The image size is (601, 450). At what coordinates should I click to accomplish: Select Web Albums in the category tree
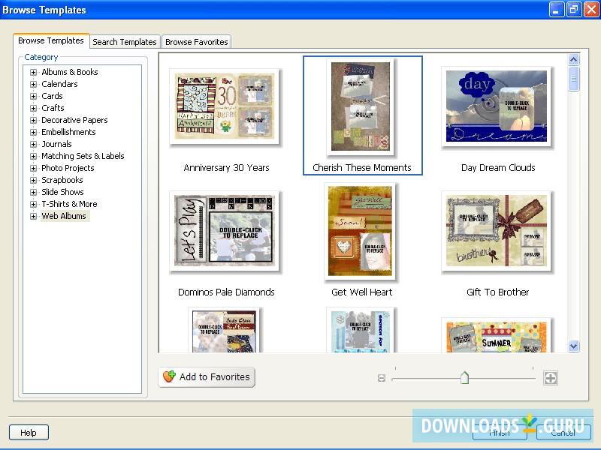click(65, 215)
